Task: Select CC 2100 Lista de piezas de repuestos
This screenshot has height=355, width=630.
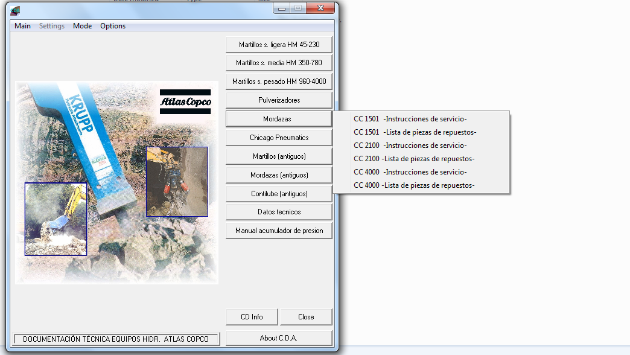Action: pos(421,159)
